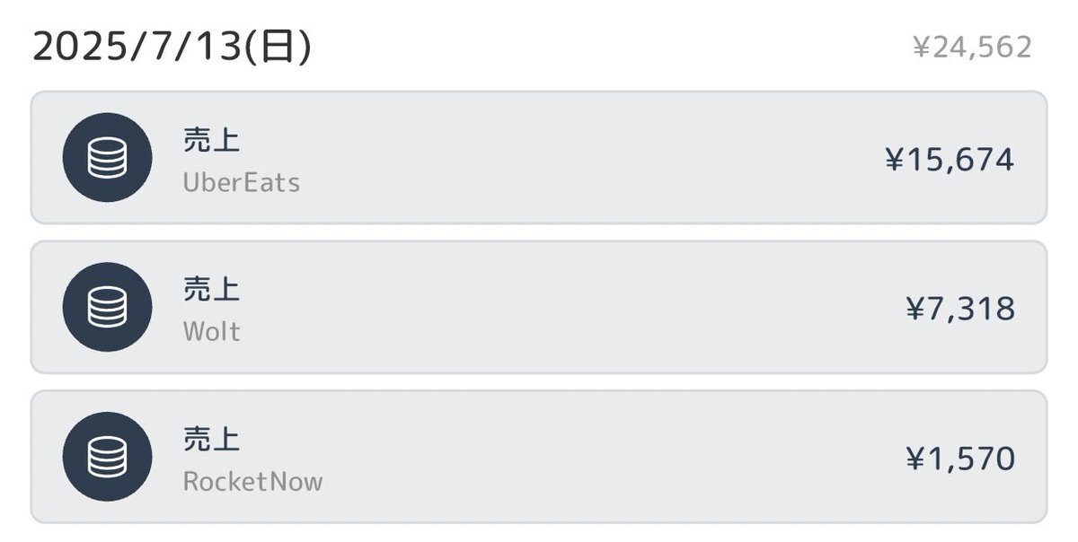Image resolution: width=1078 pixels, height=542 pixels.
Task: Tap the 売上 title above RocketNow
Action: click(x=211, y=440)
